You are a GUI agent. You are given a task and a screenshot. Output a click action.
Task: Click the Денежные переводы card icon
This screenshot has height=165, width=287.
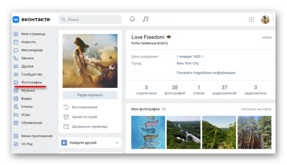[66, 127]
